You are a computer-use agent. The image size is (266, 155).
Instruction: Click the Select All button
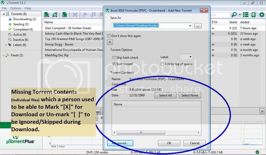(165, 95)
